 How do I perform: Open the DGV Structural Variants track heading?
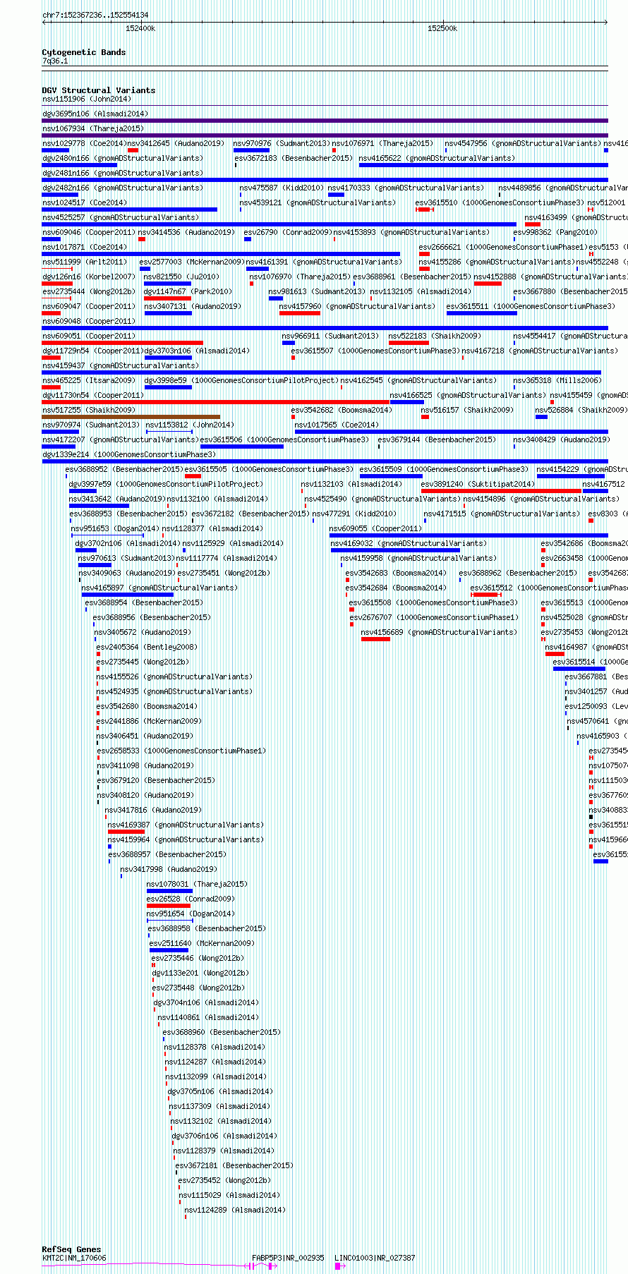point(99,90)
